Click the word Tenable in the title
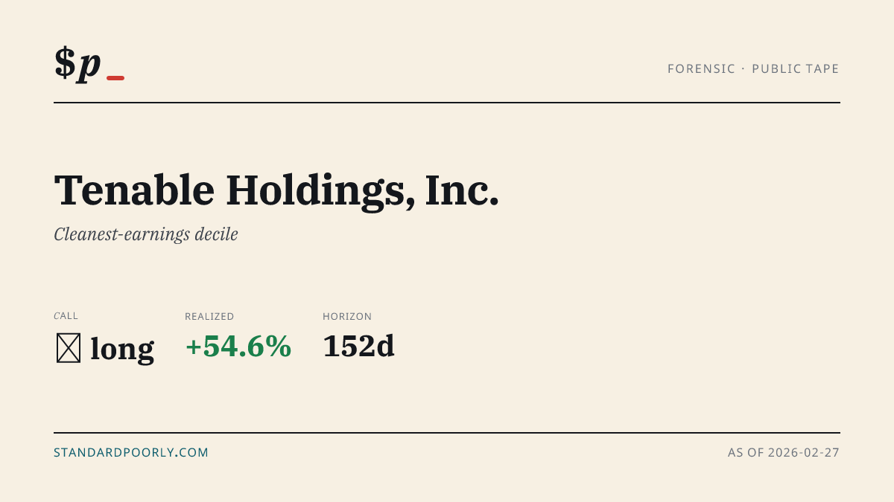The height and width of the screenshot is (502, 894). click(135, 190)
